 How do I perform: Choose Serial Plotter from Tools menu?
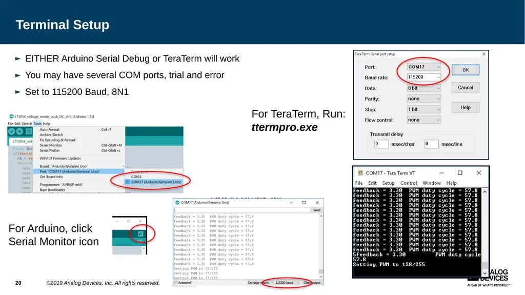pos(79,150)
